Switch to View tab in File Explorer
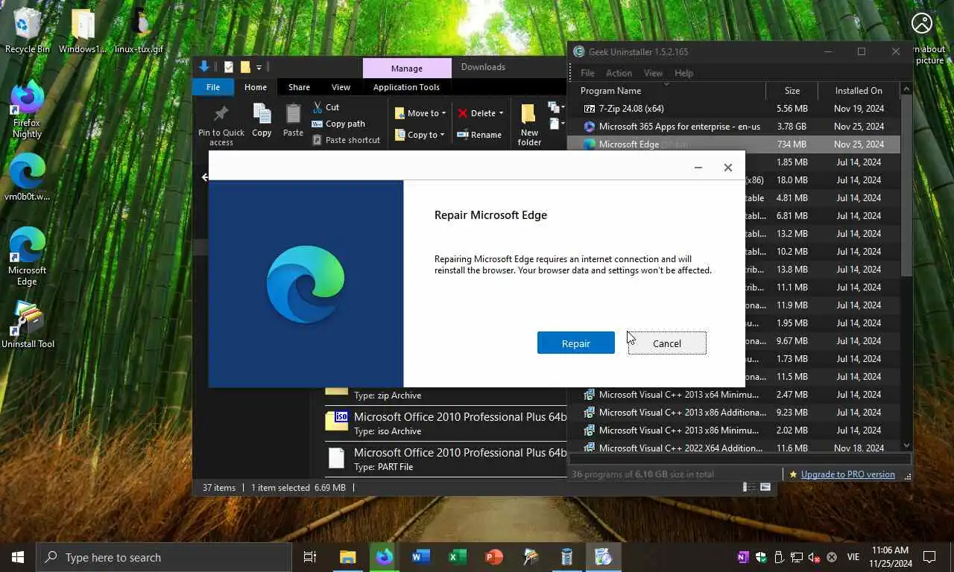 (341, 87)
